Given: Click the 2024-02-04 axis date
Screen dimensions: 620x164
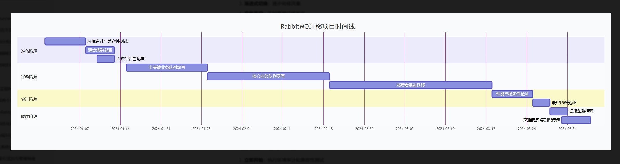Looking at the screenshot, I should tap(242, 129).
